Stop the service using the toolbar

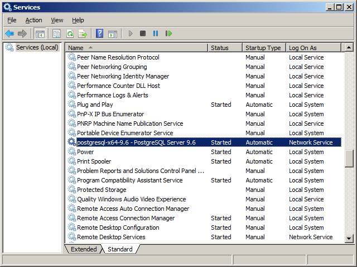click(x=143, y=33)
